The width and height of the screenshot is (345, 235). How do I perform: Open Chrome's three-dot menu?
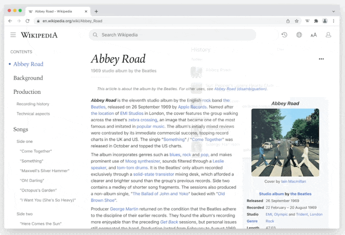(333, 21)
